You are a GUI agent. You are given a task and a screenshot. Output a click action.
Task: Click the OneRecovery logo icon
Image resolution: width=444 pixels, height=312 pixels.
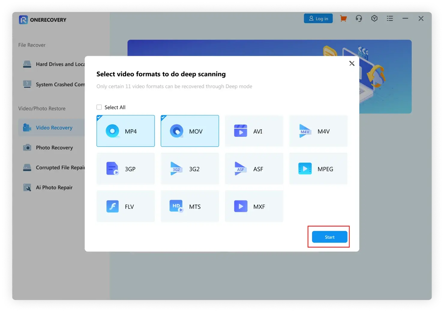[x=23, y=20]
